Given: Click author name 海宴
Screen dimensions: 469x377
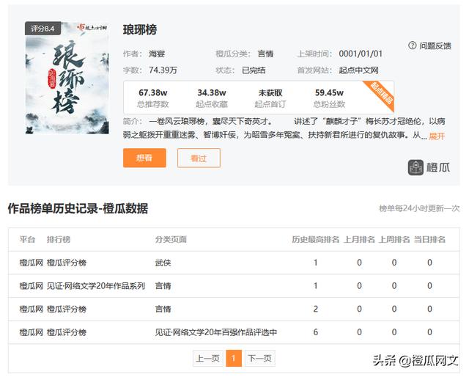Looking at the screenshot, I should click(157, 54).
